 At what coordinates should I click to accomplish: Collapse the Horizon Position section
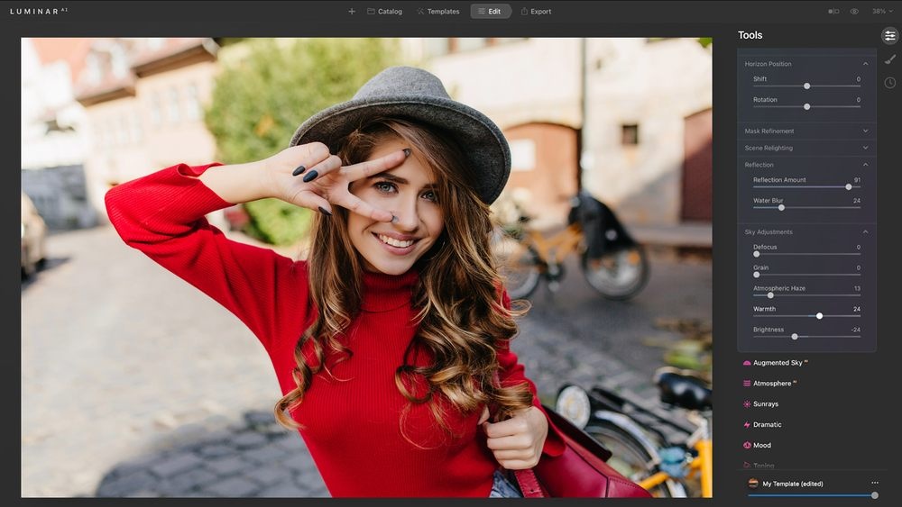pyautogui.click(x=866, y=64)
